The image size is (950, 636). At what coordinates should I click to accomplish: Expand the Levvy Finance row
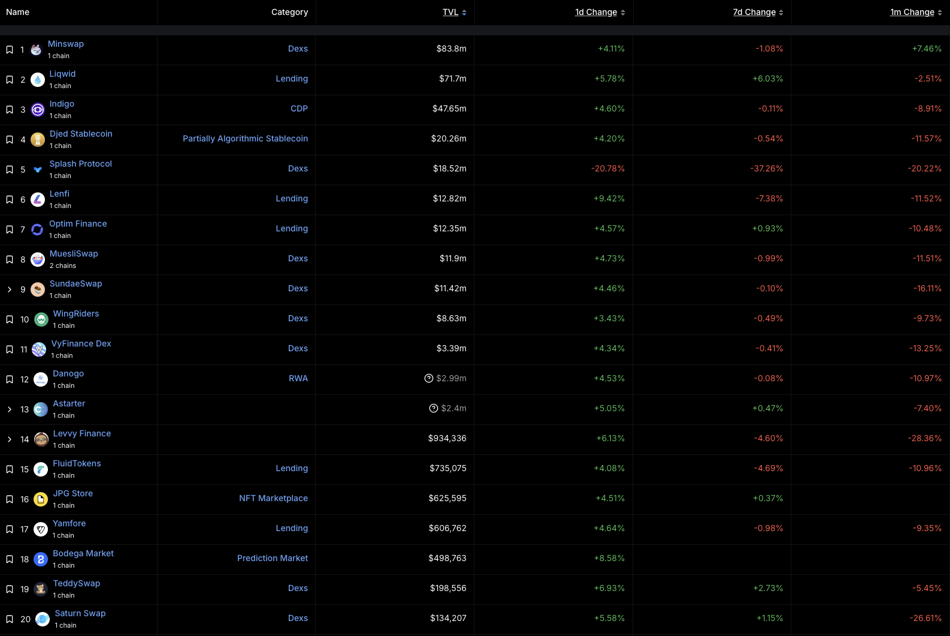pos(10,439)
